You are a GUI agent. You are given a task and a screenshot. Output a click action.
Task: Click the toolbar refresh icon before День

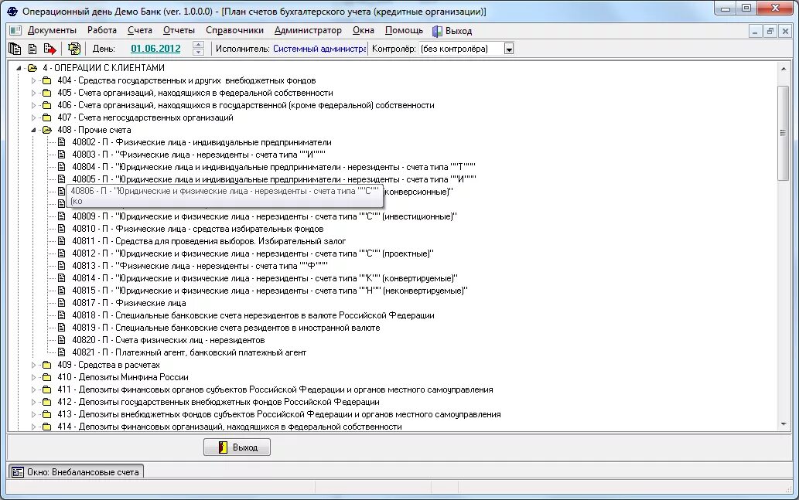coord(74,49)
